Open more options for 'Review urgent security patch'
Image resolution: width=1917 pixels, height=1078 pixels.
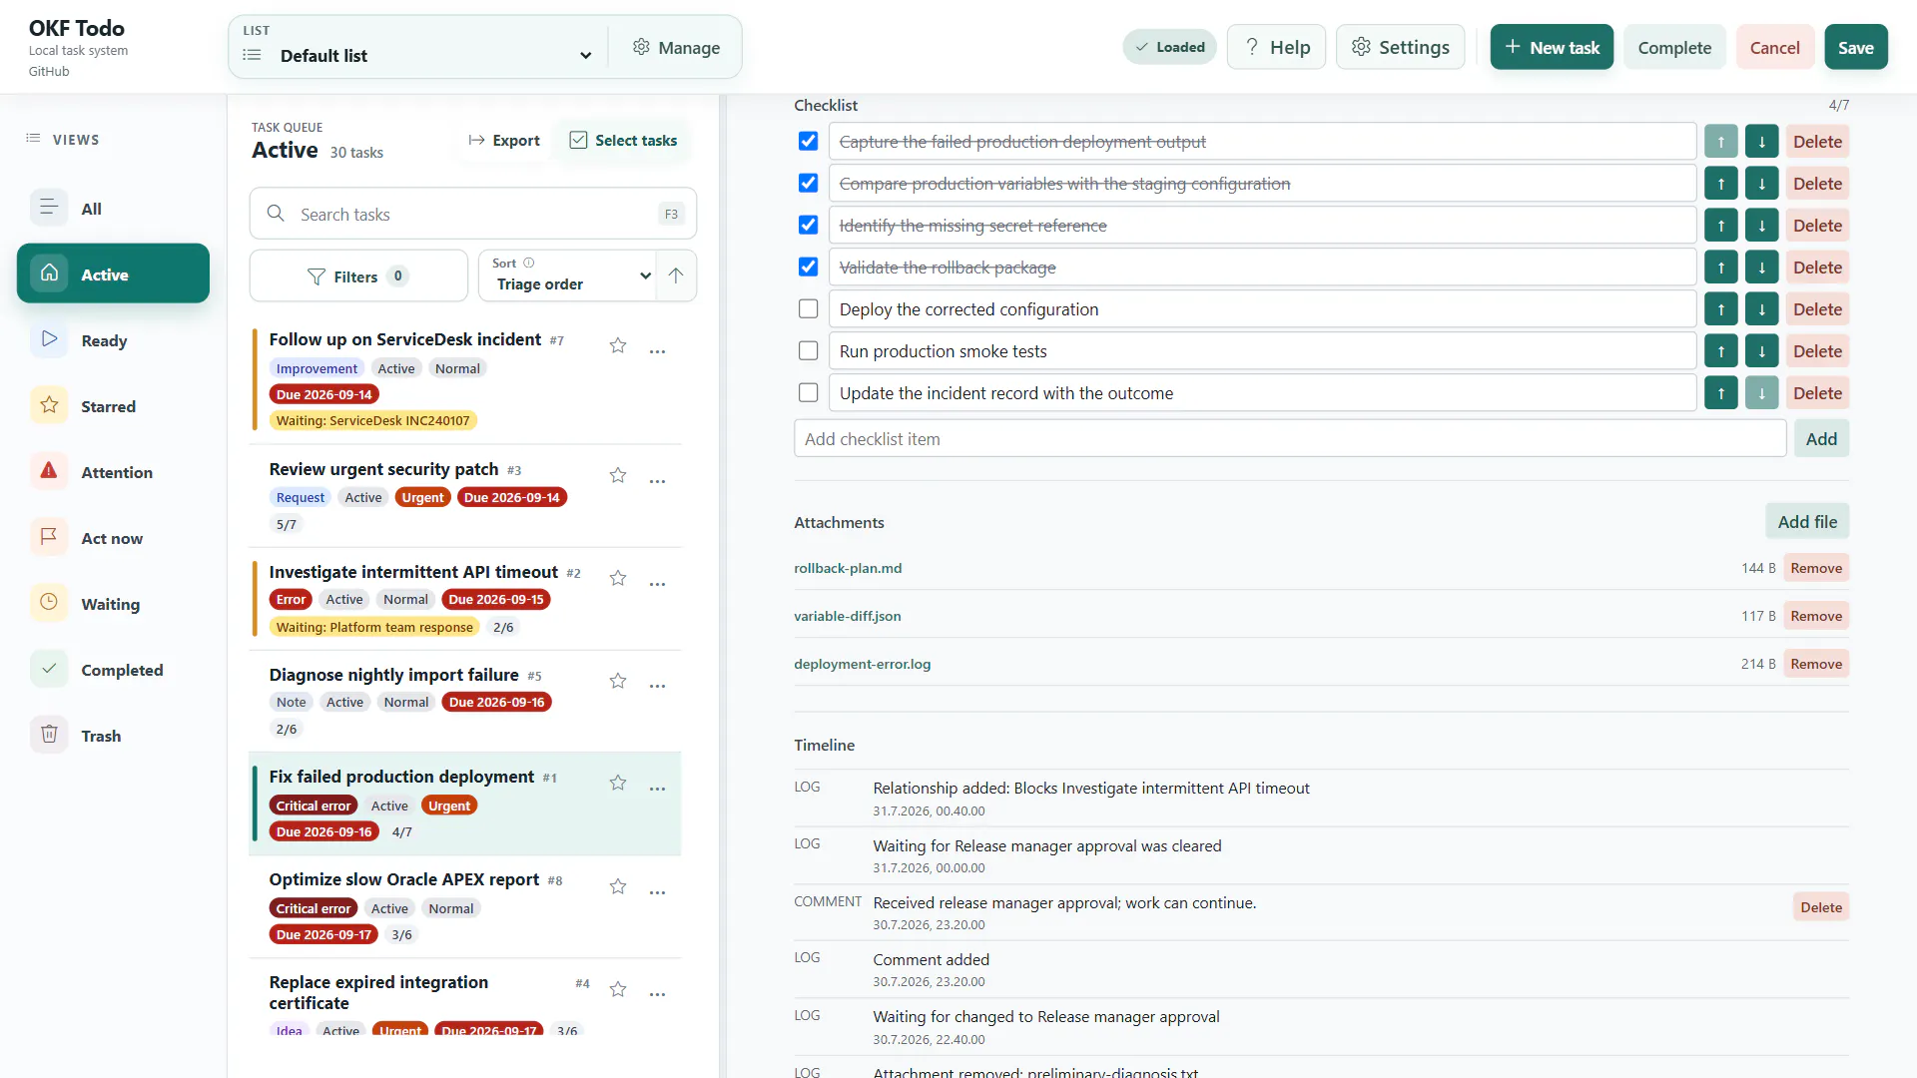tap(657, 481)
